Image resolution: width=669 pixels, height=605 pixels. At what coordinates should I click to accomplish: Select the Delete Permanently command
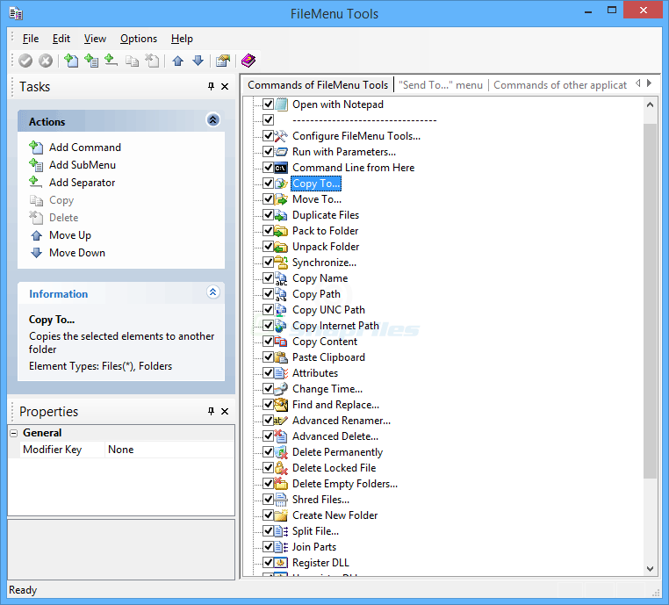(x=337, y=452)
